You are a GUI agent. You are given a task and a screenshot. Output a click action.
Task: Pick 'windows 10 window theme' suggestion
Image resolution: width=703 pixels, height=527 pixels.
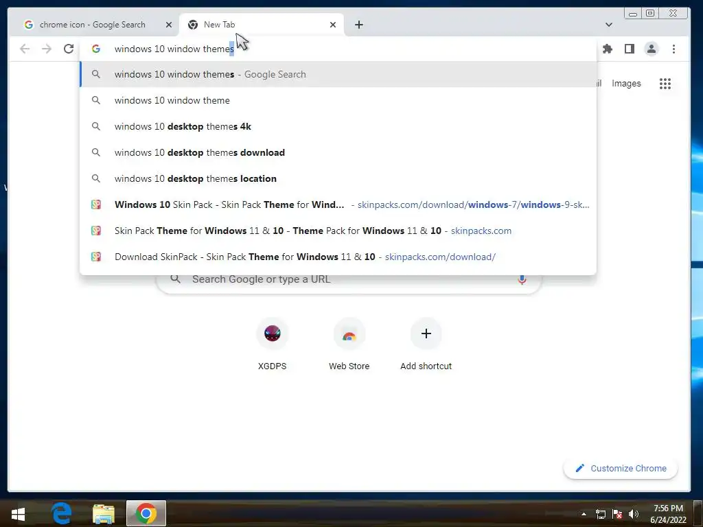(338, 100)
